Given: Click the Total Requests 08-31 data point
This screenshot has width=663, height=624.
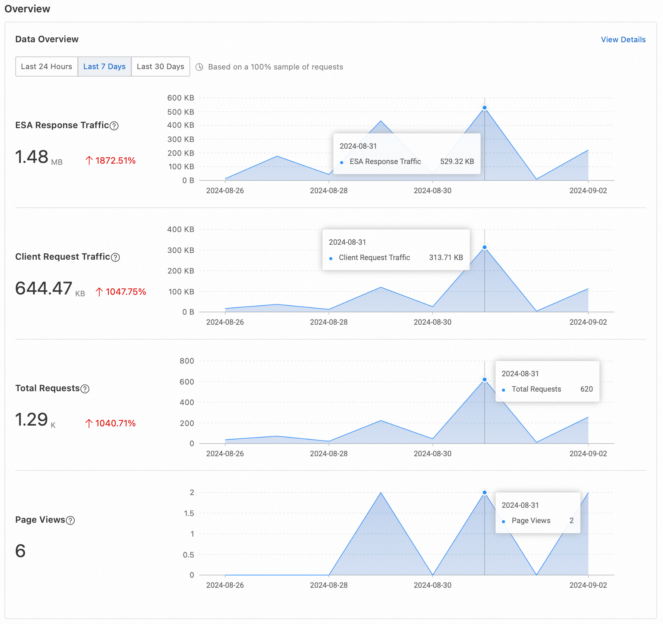Looking at the screenshot, I should click(x=484, y=380).
